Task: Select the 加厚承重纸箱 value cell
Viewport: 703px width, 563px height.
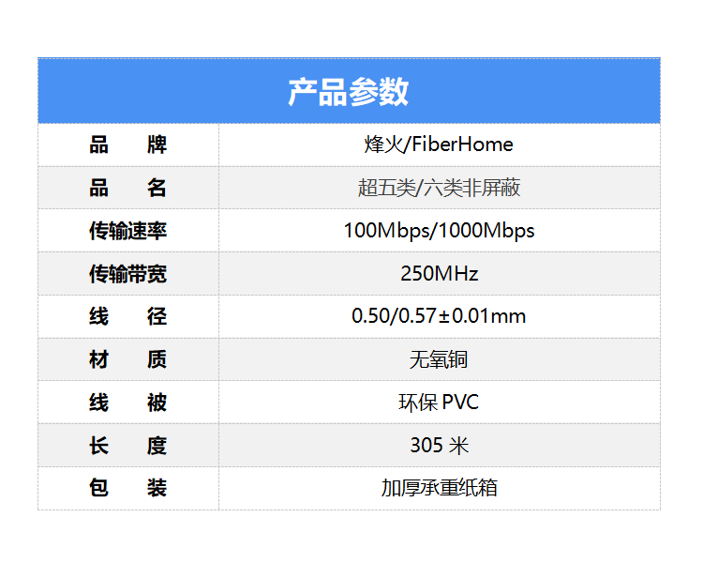Action: (x=439, y=488)
